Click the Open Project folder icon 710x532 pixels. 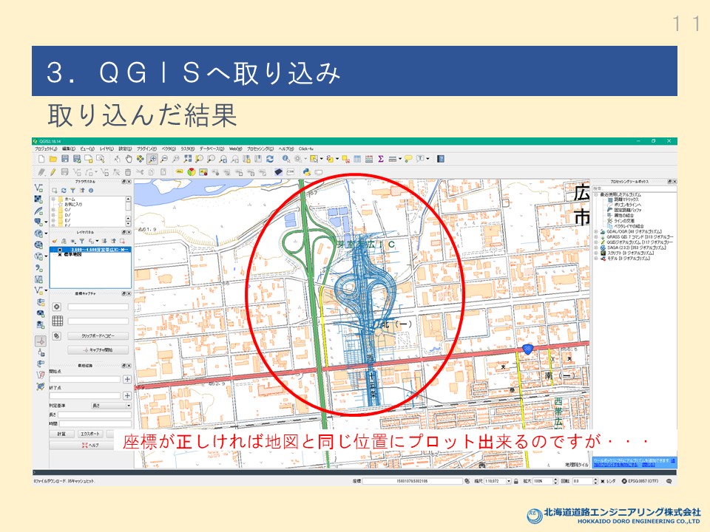tap(53, 159)
